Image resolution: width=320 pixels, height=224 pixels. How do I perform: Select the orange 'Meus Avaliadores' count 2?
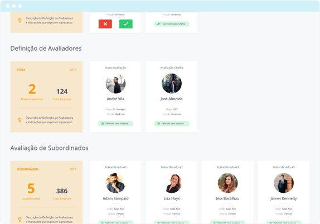[32, 89]
